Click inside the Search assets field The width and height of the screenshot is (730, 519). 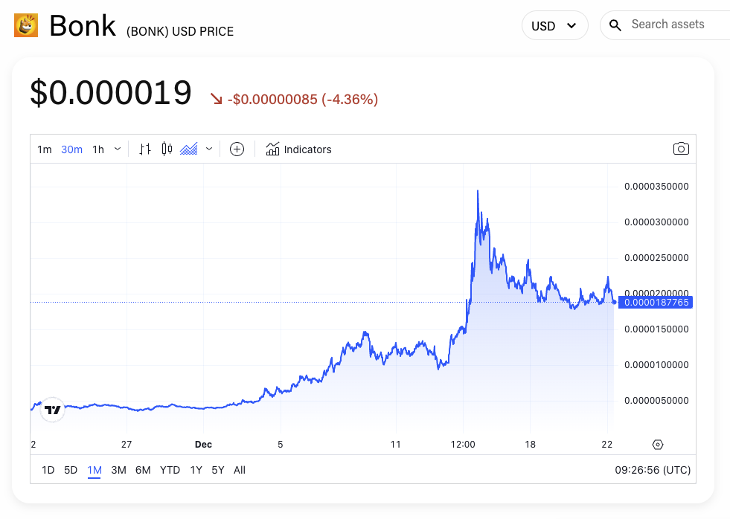669,24
